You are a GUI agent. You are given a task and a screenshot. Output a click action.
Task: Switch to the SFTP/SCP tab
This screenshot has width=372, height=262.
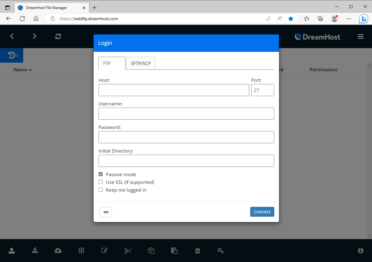[141, 63]
